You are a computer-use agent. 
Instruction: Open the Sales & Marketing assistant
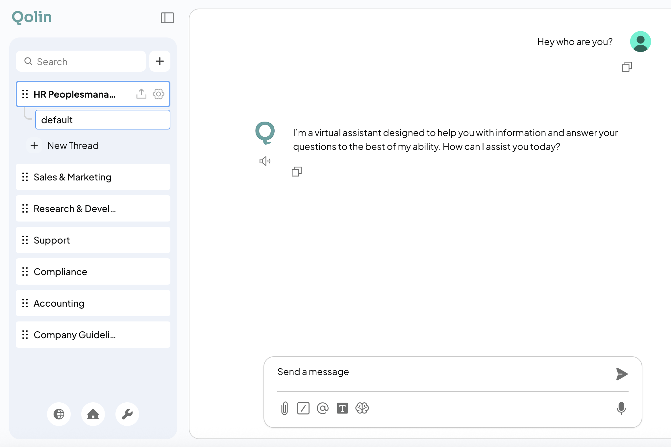click(72, 177)
